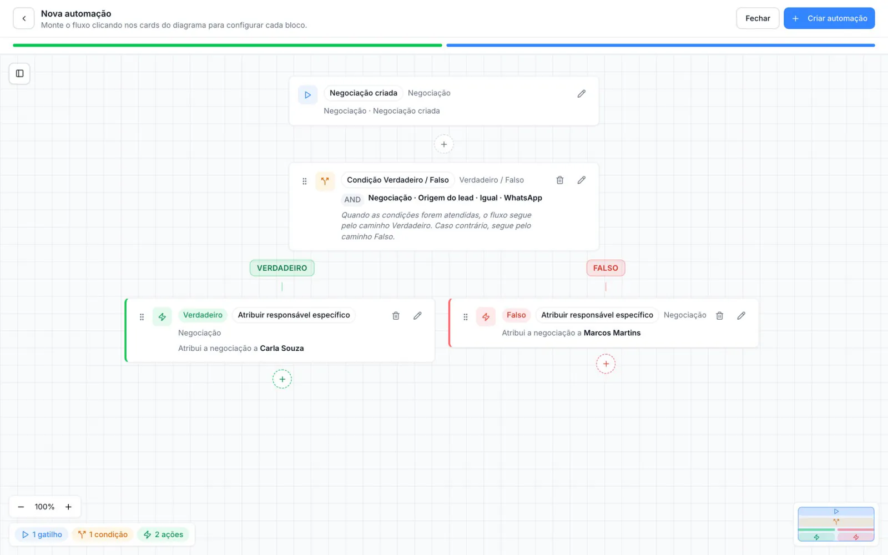888x555 pixels.
Task: Toggle the sidebar panel icon
Action: click(19, 73)
